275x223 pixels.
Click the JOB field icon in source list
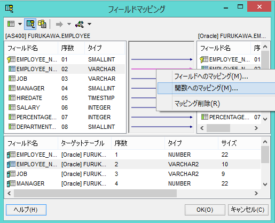tap(12, 79)
